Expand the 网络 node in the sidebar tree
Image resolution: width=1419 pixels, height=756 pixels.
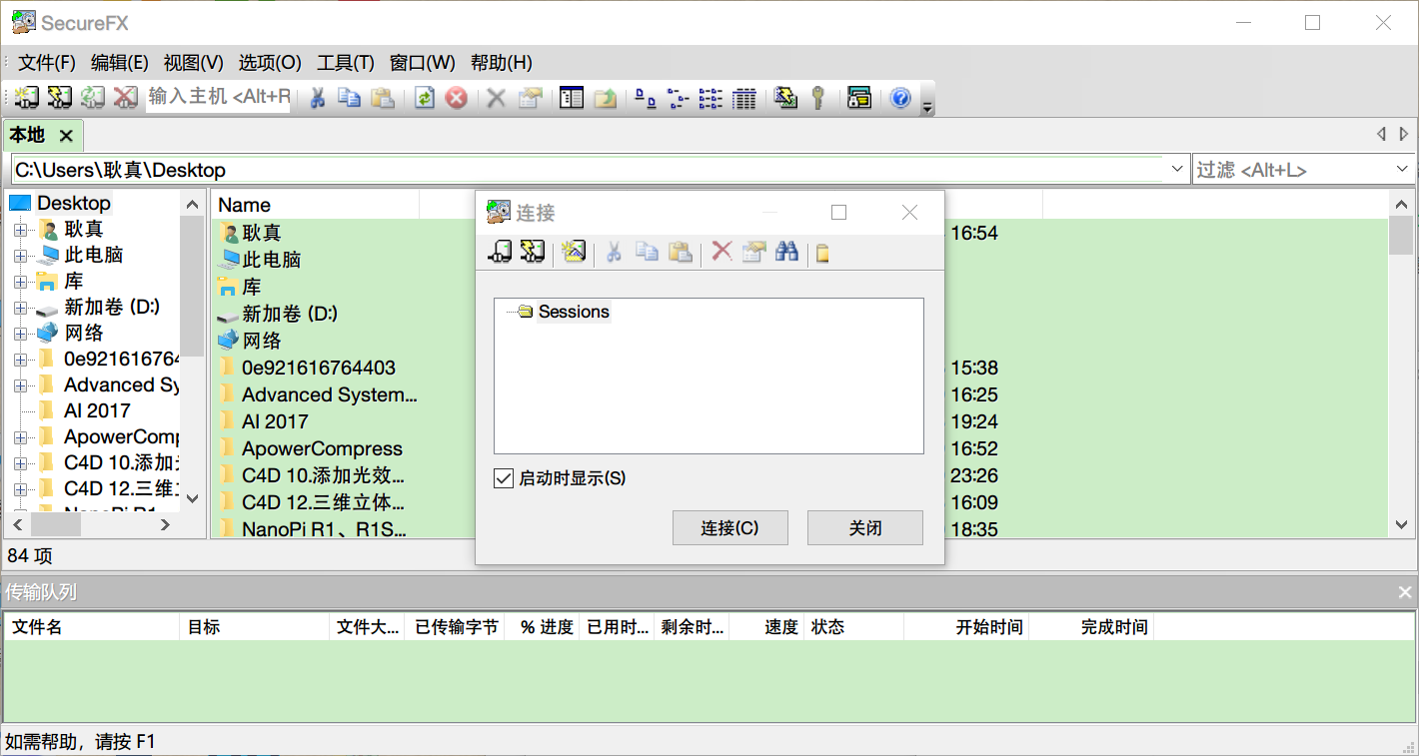pos(20,333)
